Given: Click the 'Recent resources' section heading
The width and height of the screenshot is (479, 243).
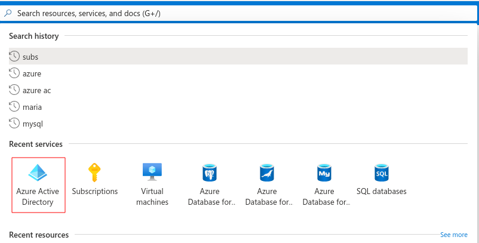Looking at the screenshot, I should (x=39, y=235).
